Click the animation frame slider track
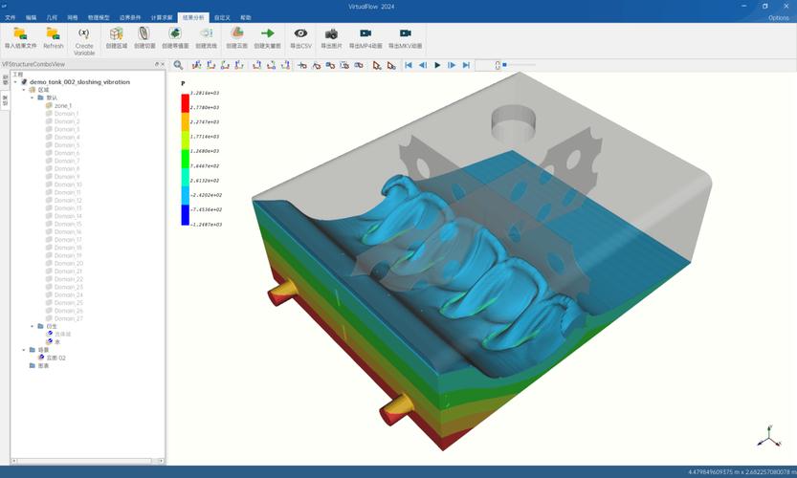 [521, 64]
